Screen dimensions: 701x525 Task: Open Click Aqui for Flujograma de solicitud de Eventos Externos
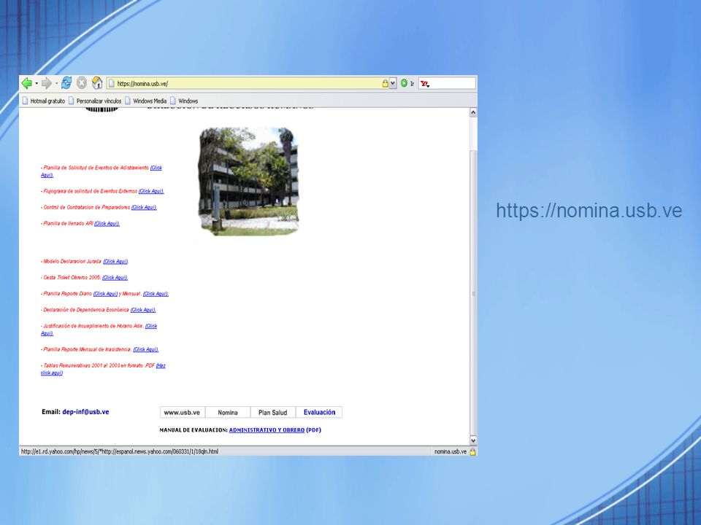(151, 191)
